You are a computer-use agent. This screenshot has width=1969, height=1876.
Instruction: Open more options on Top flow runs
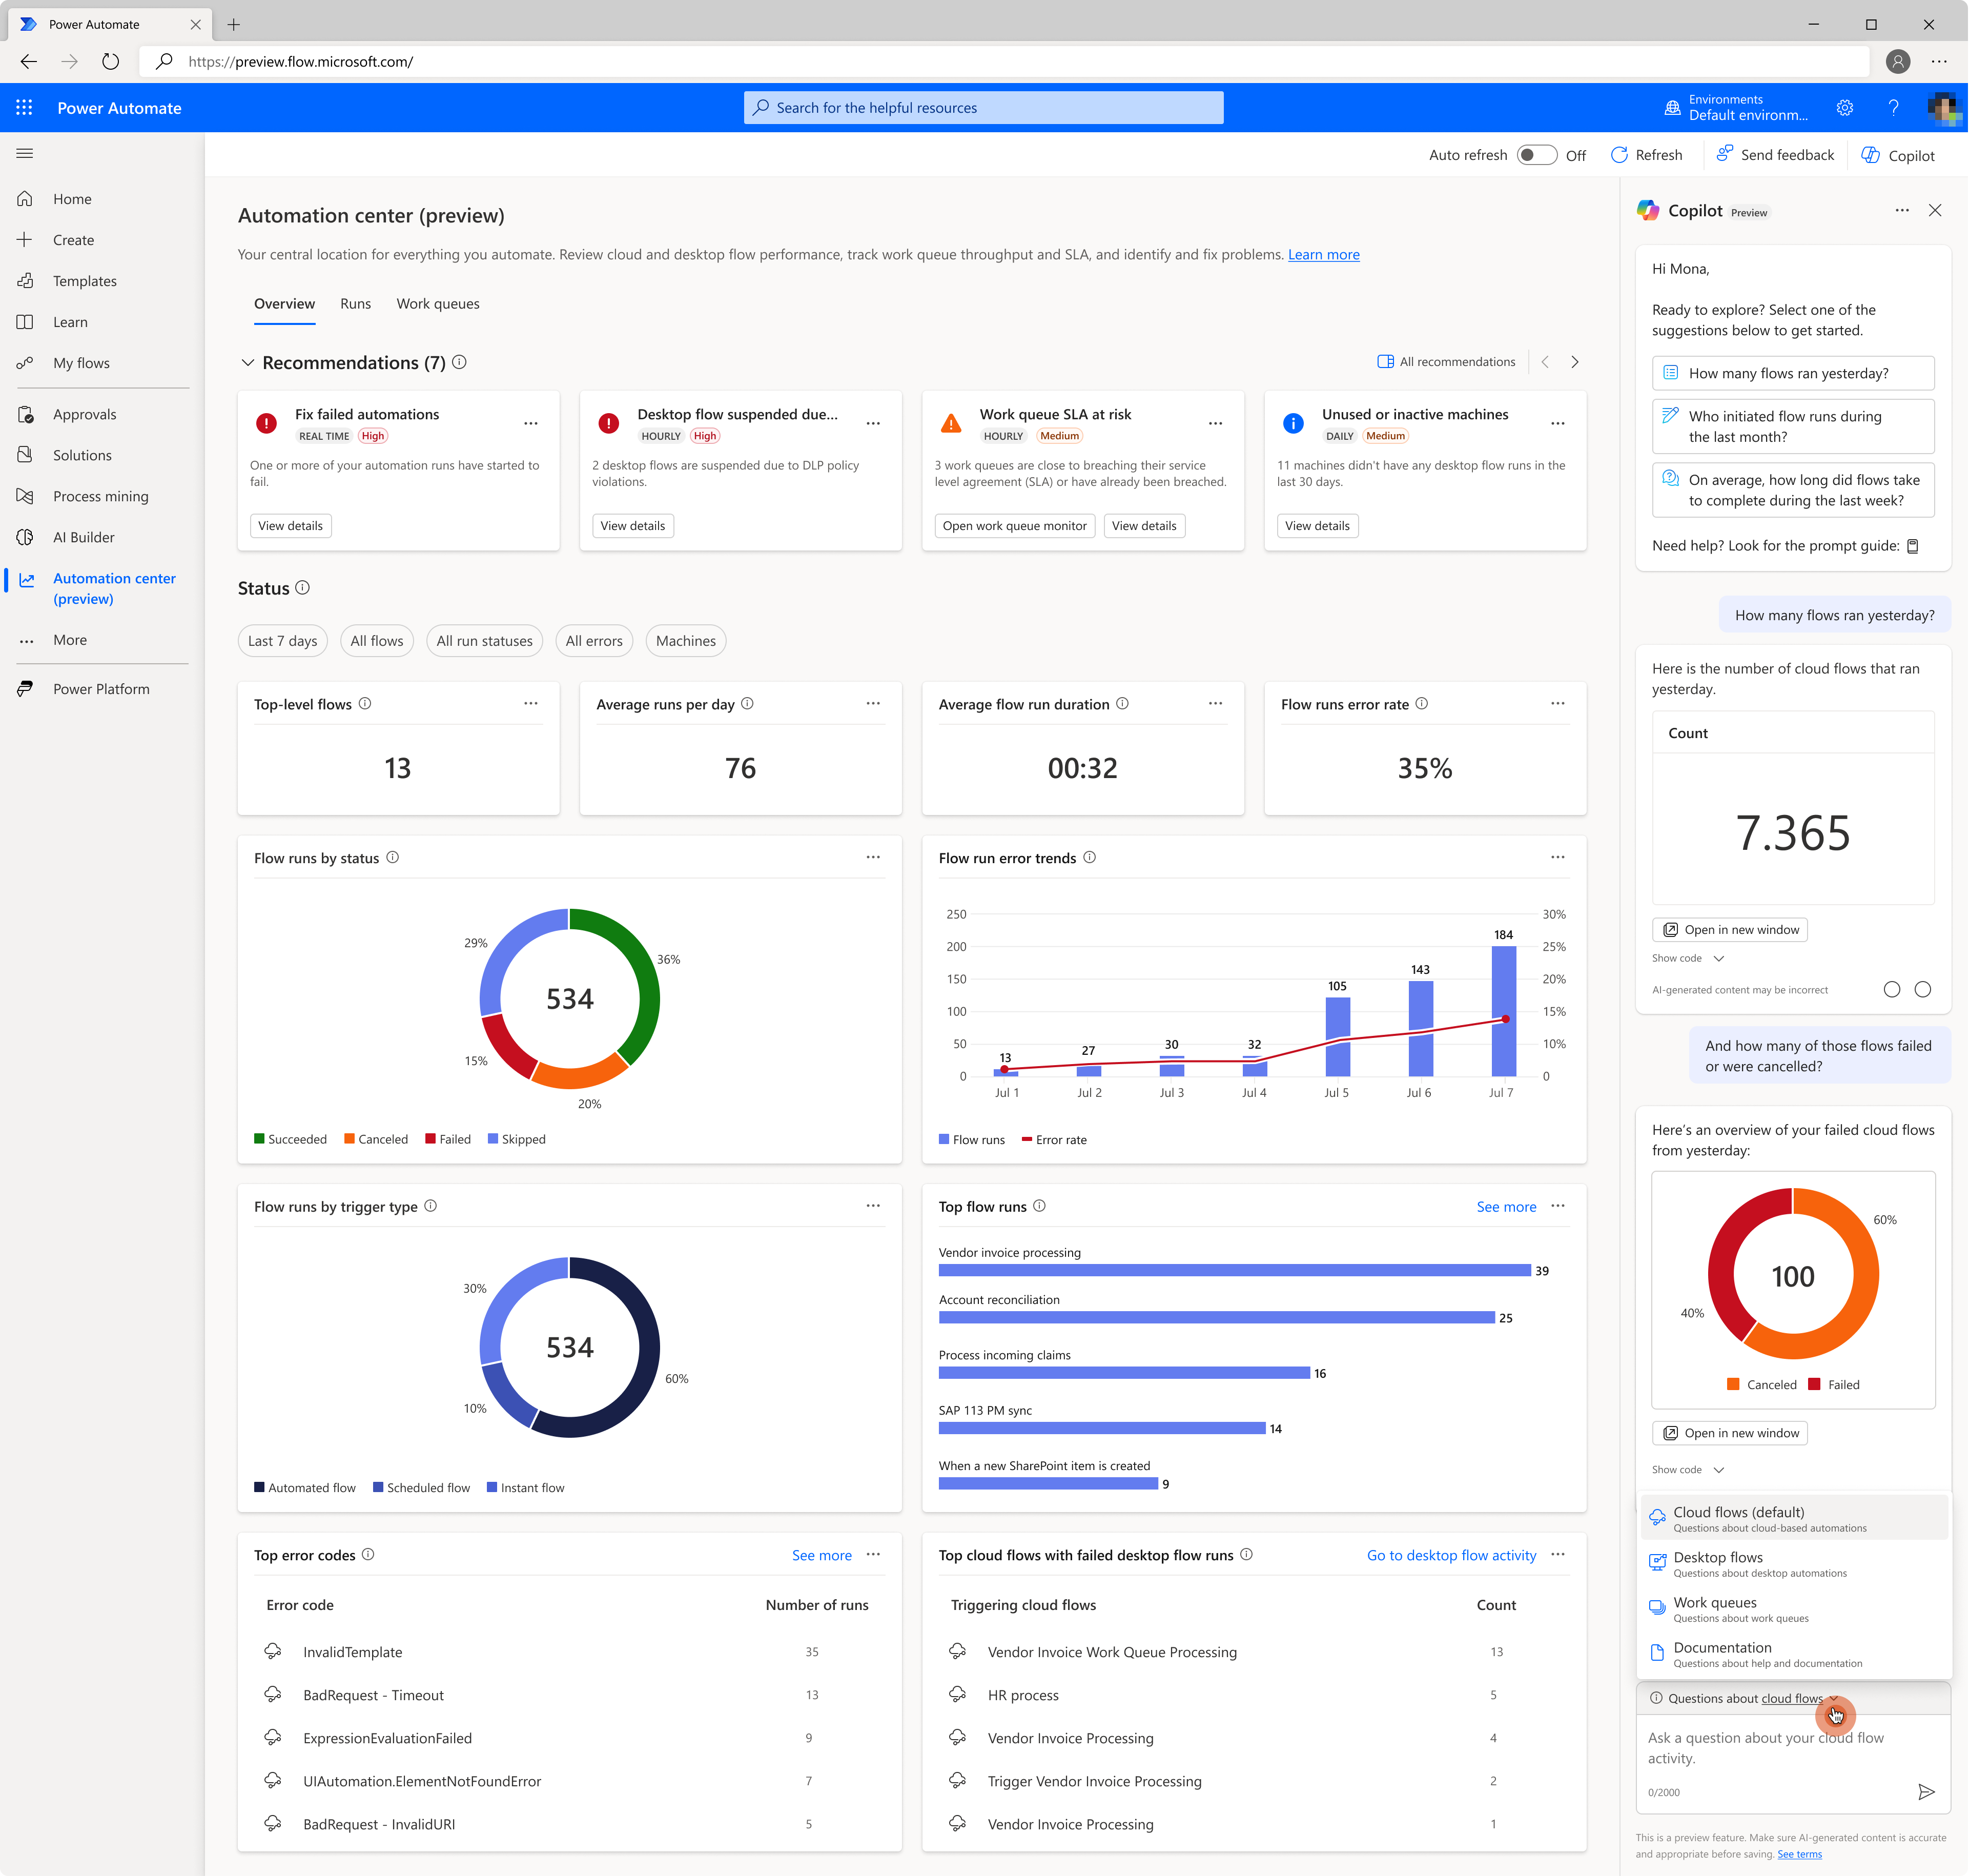[x=1558, y=1207]
